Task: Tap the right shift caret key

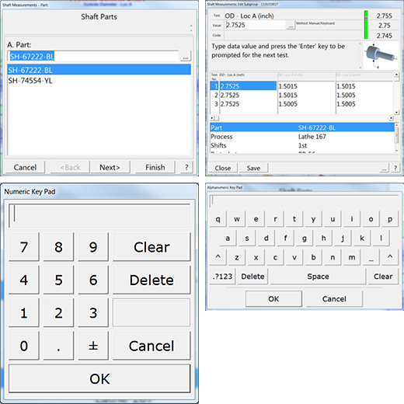Action: point(390,257)
